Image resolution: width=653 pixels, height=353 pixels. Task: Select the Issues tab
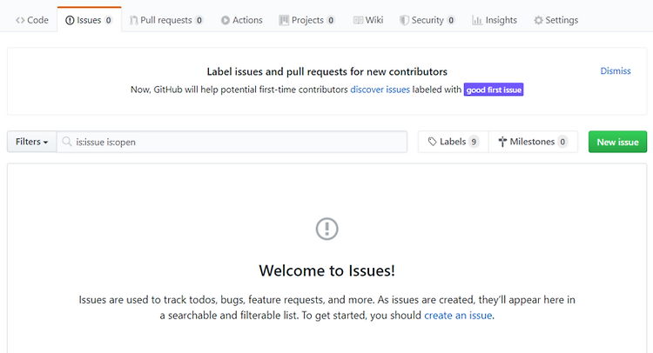pyautogui.click(x=89, y=20)
